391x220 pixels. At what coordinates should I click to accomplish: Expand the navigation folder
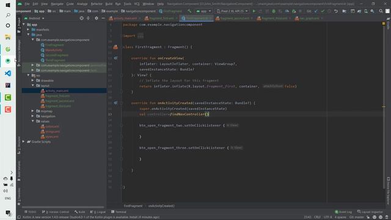(33, 116)
